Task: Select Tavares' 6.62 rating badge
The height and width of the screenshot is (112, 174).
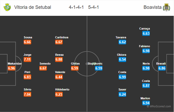Action: [x=123, y=42]
